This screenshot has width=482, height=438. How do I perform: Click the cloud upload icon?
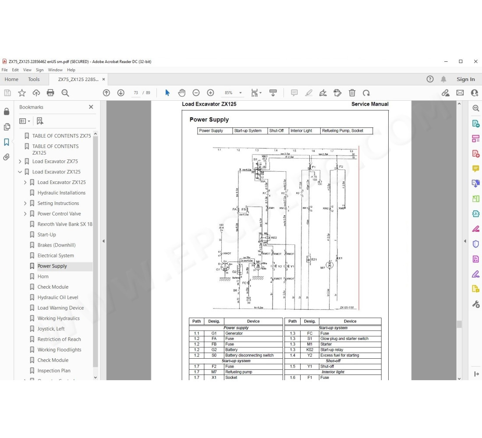coord(36,93)
